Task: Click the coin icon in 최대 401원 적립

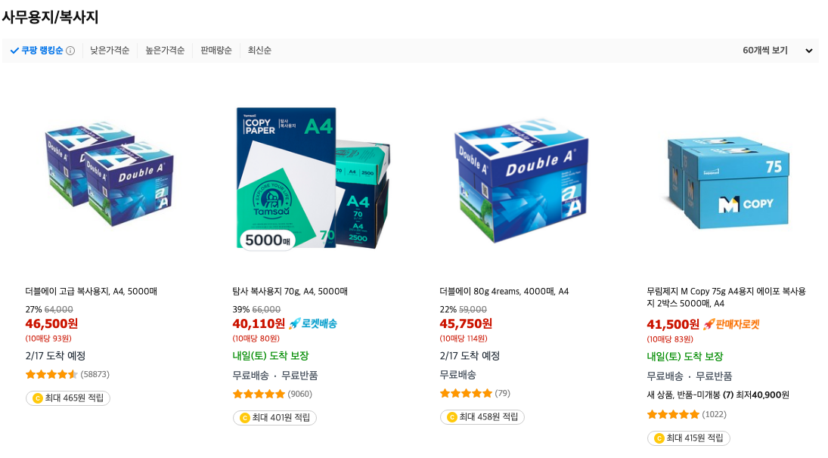Action: 244,418
